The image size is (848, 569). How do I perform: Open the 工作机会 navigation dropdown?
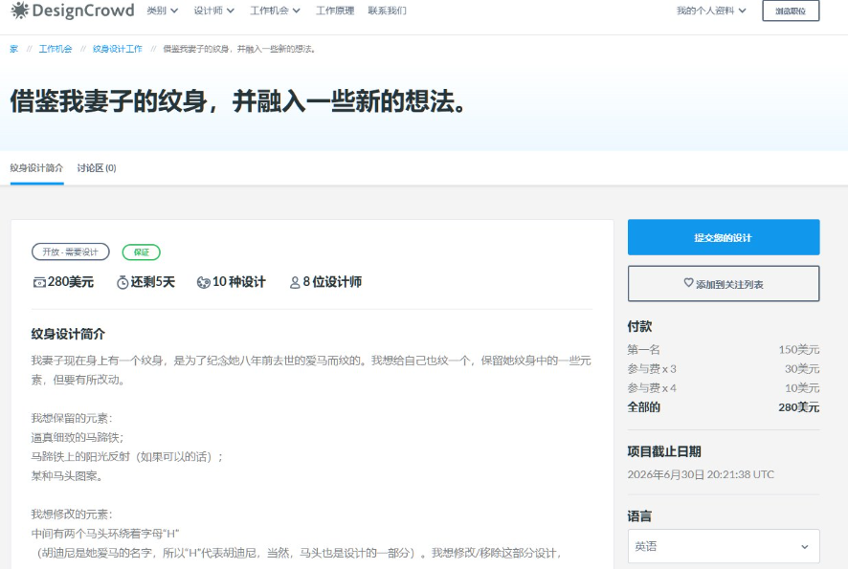[x=275, y=11]
